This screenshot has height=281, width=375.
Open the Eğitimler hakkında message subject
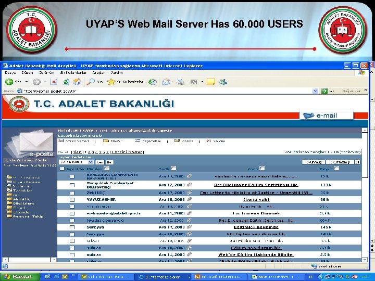[256, 227]
